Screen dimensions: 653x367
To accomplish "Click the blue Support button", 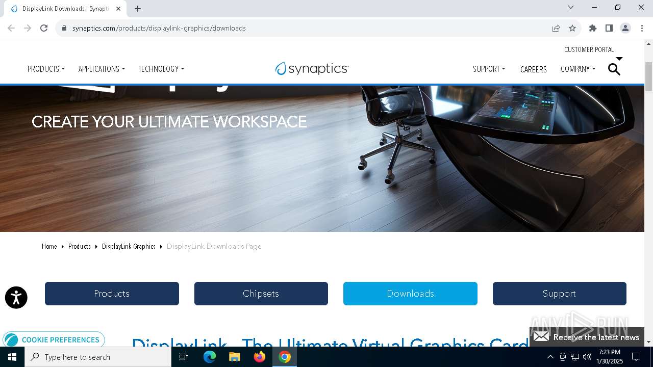I will (x=560, y=294).
